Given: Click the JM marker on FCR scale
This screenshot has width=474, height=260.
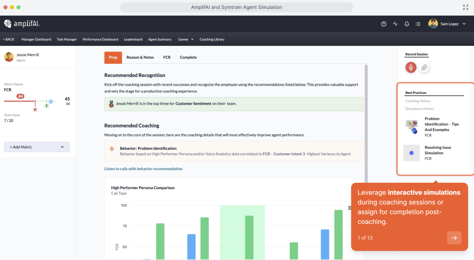Looking at the screenshot, I should [20, 96].
